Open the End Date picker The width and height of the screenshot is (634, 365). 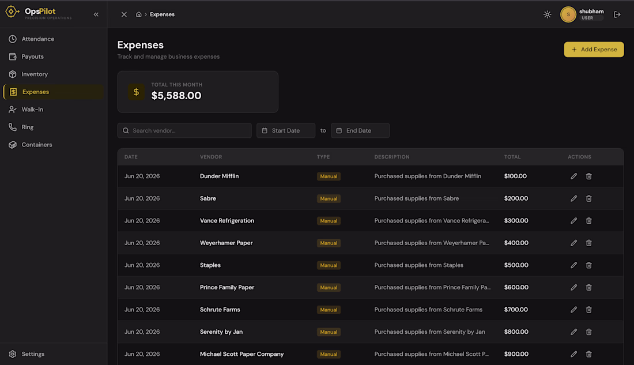pyautogui.click(x=360, y=131)
